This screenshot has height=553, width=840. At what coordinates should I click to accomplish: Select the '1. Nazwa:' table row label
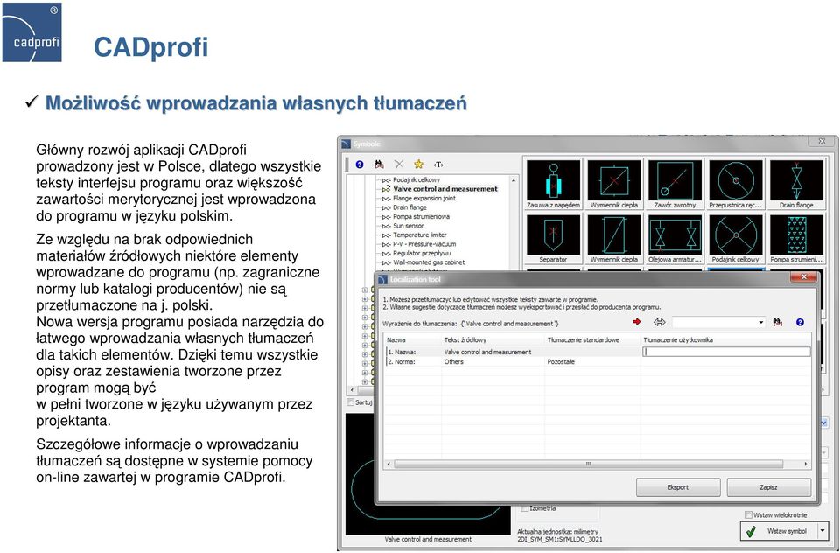[402, 352]
